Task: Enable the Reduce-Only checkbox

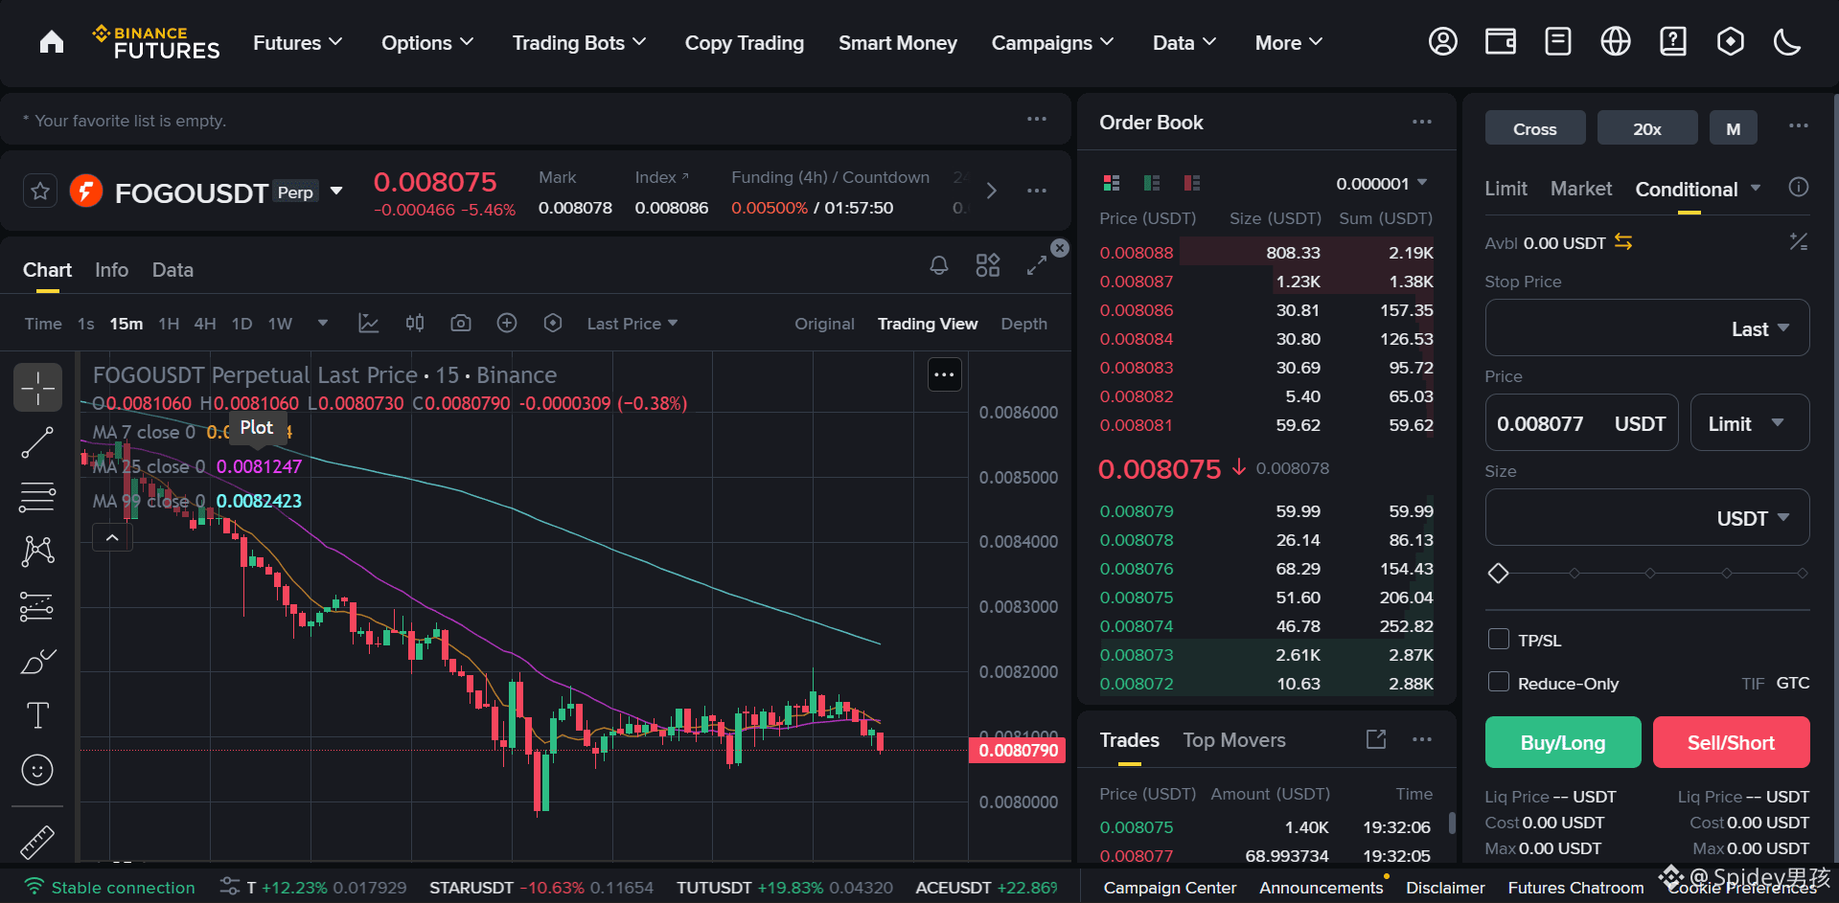Action: [1498, 682]
